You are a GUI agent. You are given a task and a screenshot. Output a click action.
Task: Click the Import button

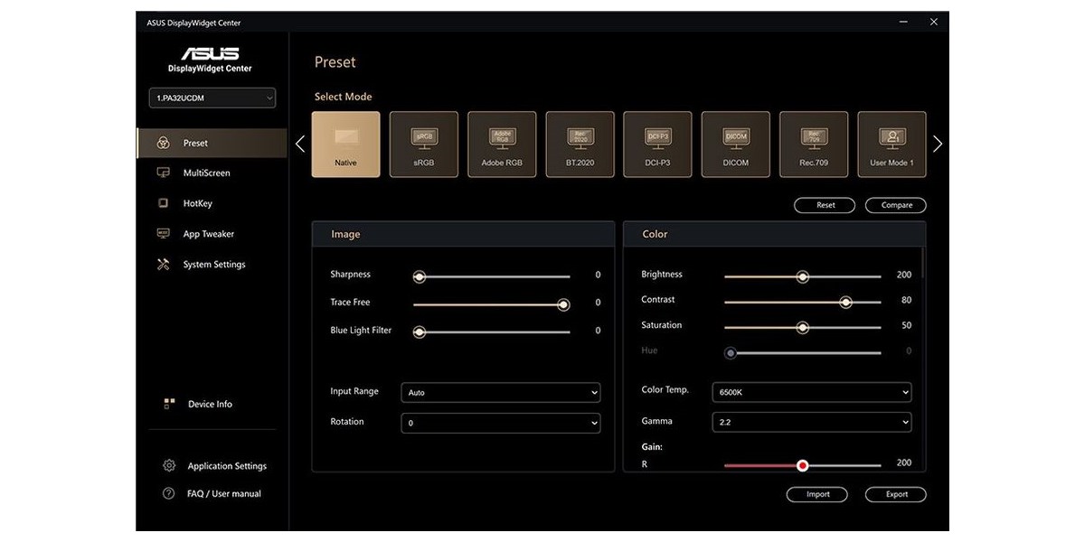click(817, 494)
